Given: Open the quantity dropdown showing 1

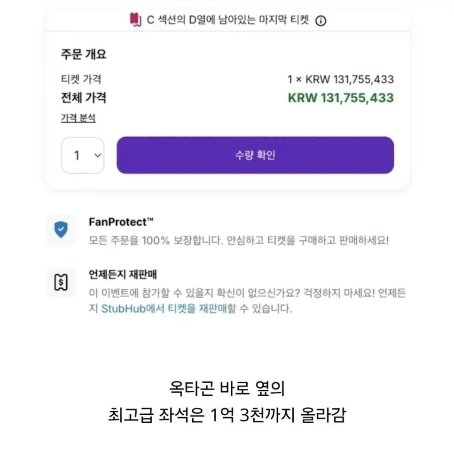Looking at the screenshot, I should coord(83,155).
